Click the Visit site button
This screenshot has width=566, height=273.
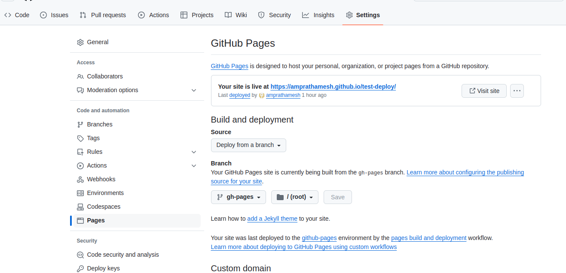coord(484,90)
